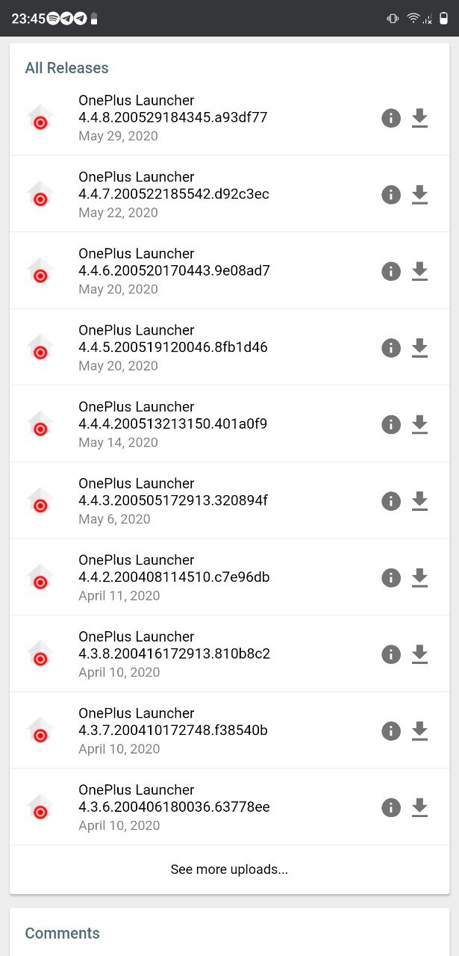Open info for release 4.4.6.200520170443.9e08ad7
The width and height of the screenshot is (459, 956).
coord(391,271)
